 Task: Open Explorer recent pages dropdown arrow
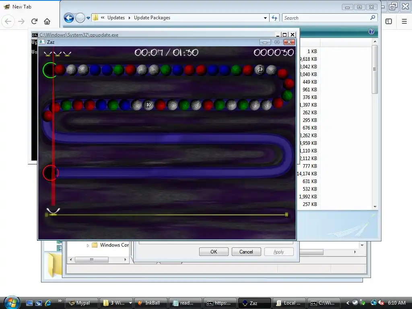88,18
